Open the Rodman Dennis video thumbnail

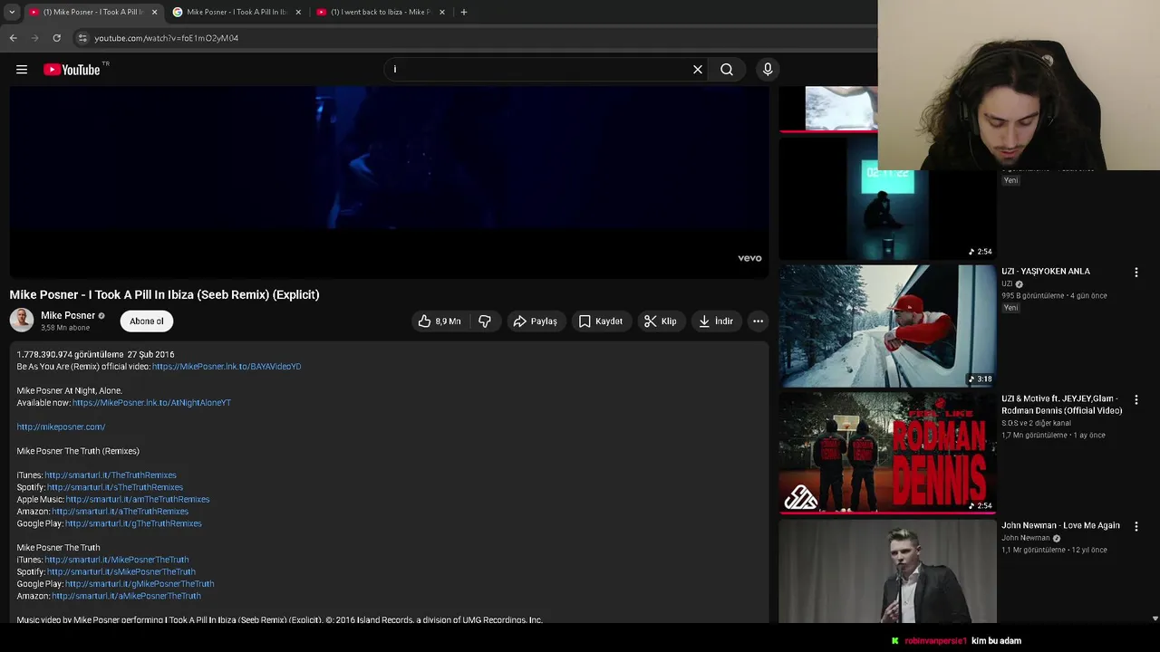coord(887,453)
